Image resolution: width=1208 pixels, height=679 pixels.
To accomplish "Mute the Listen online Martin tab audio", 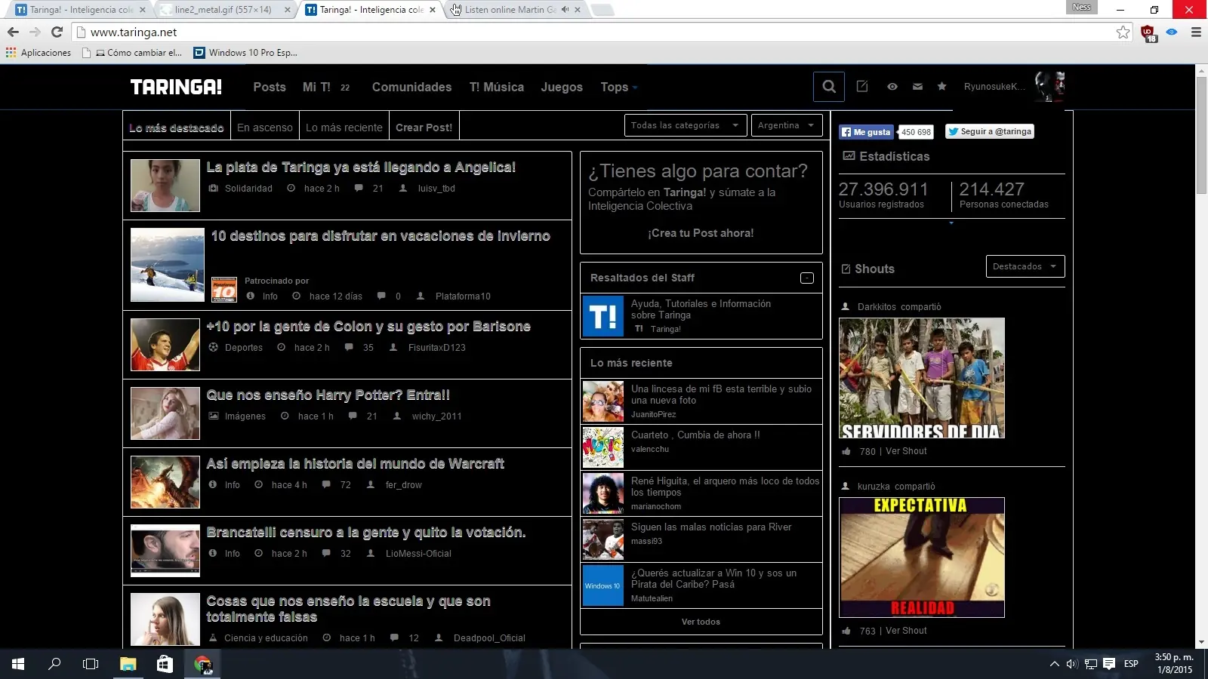I will click(565, 10).
